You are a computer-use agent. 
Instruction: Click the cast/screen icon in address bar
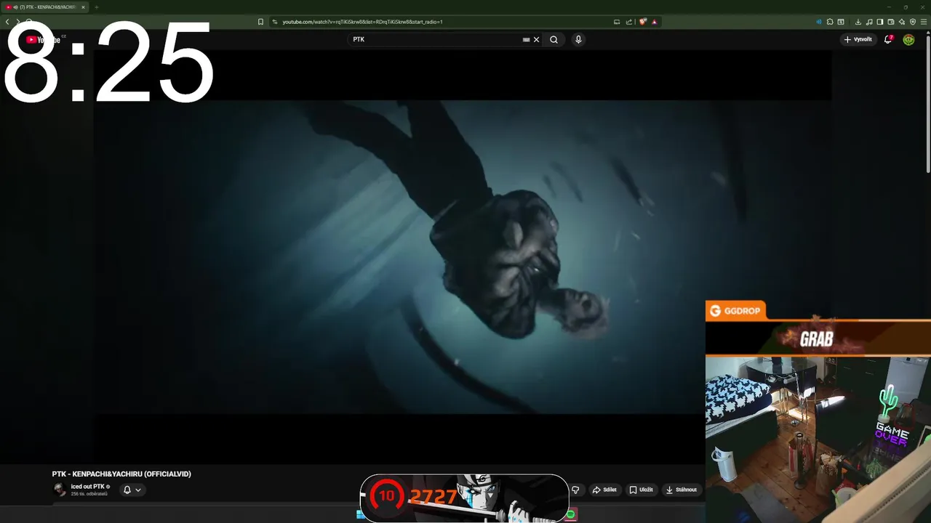coord(617,22)
